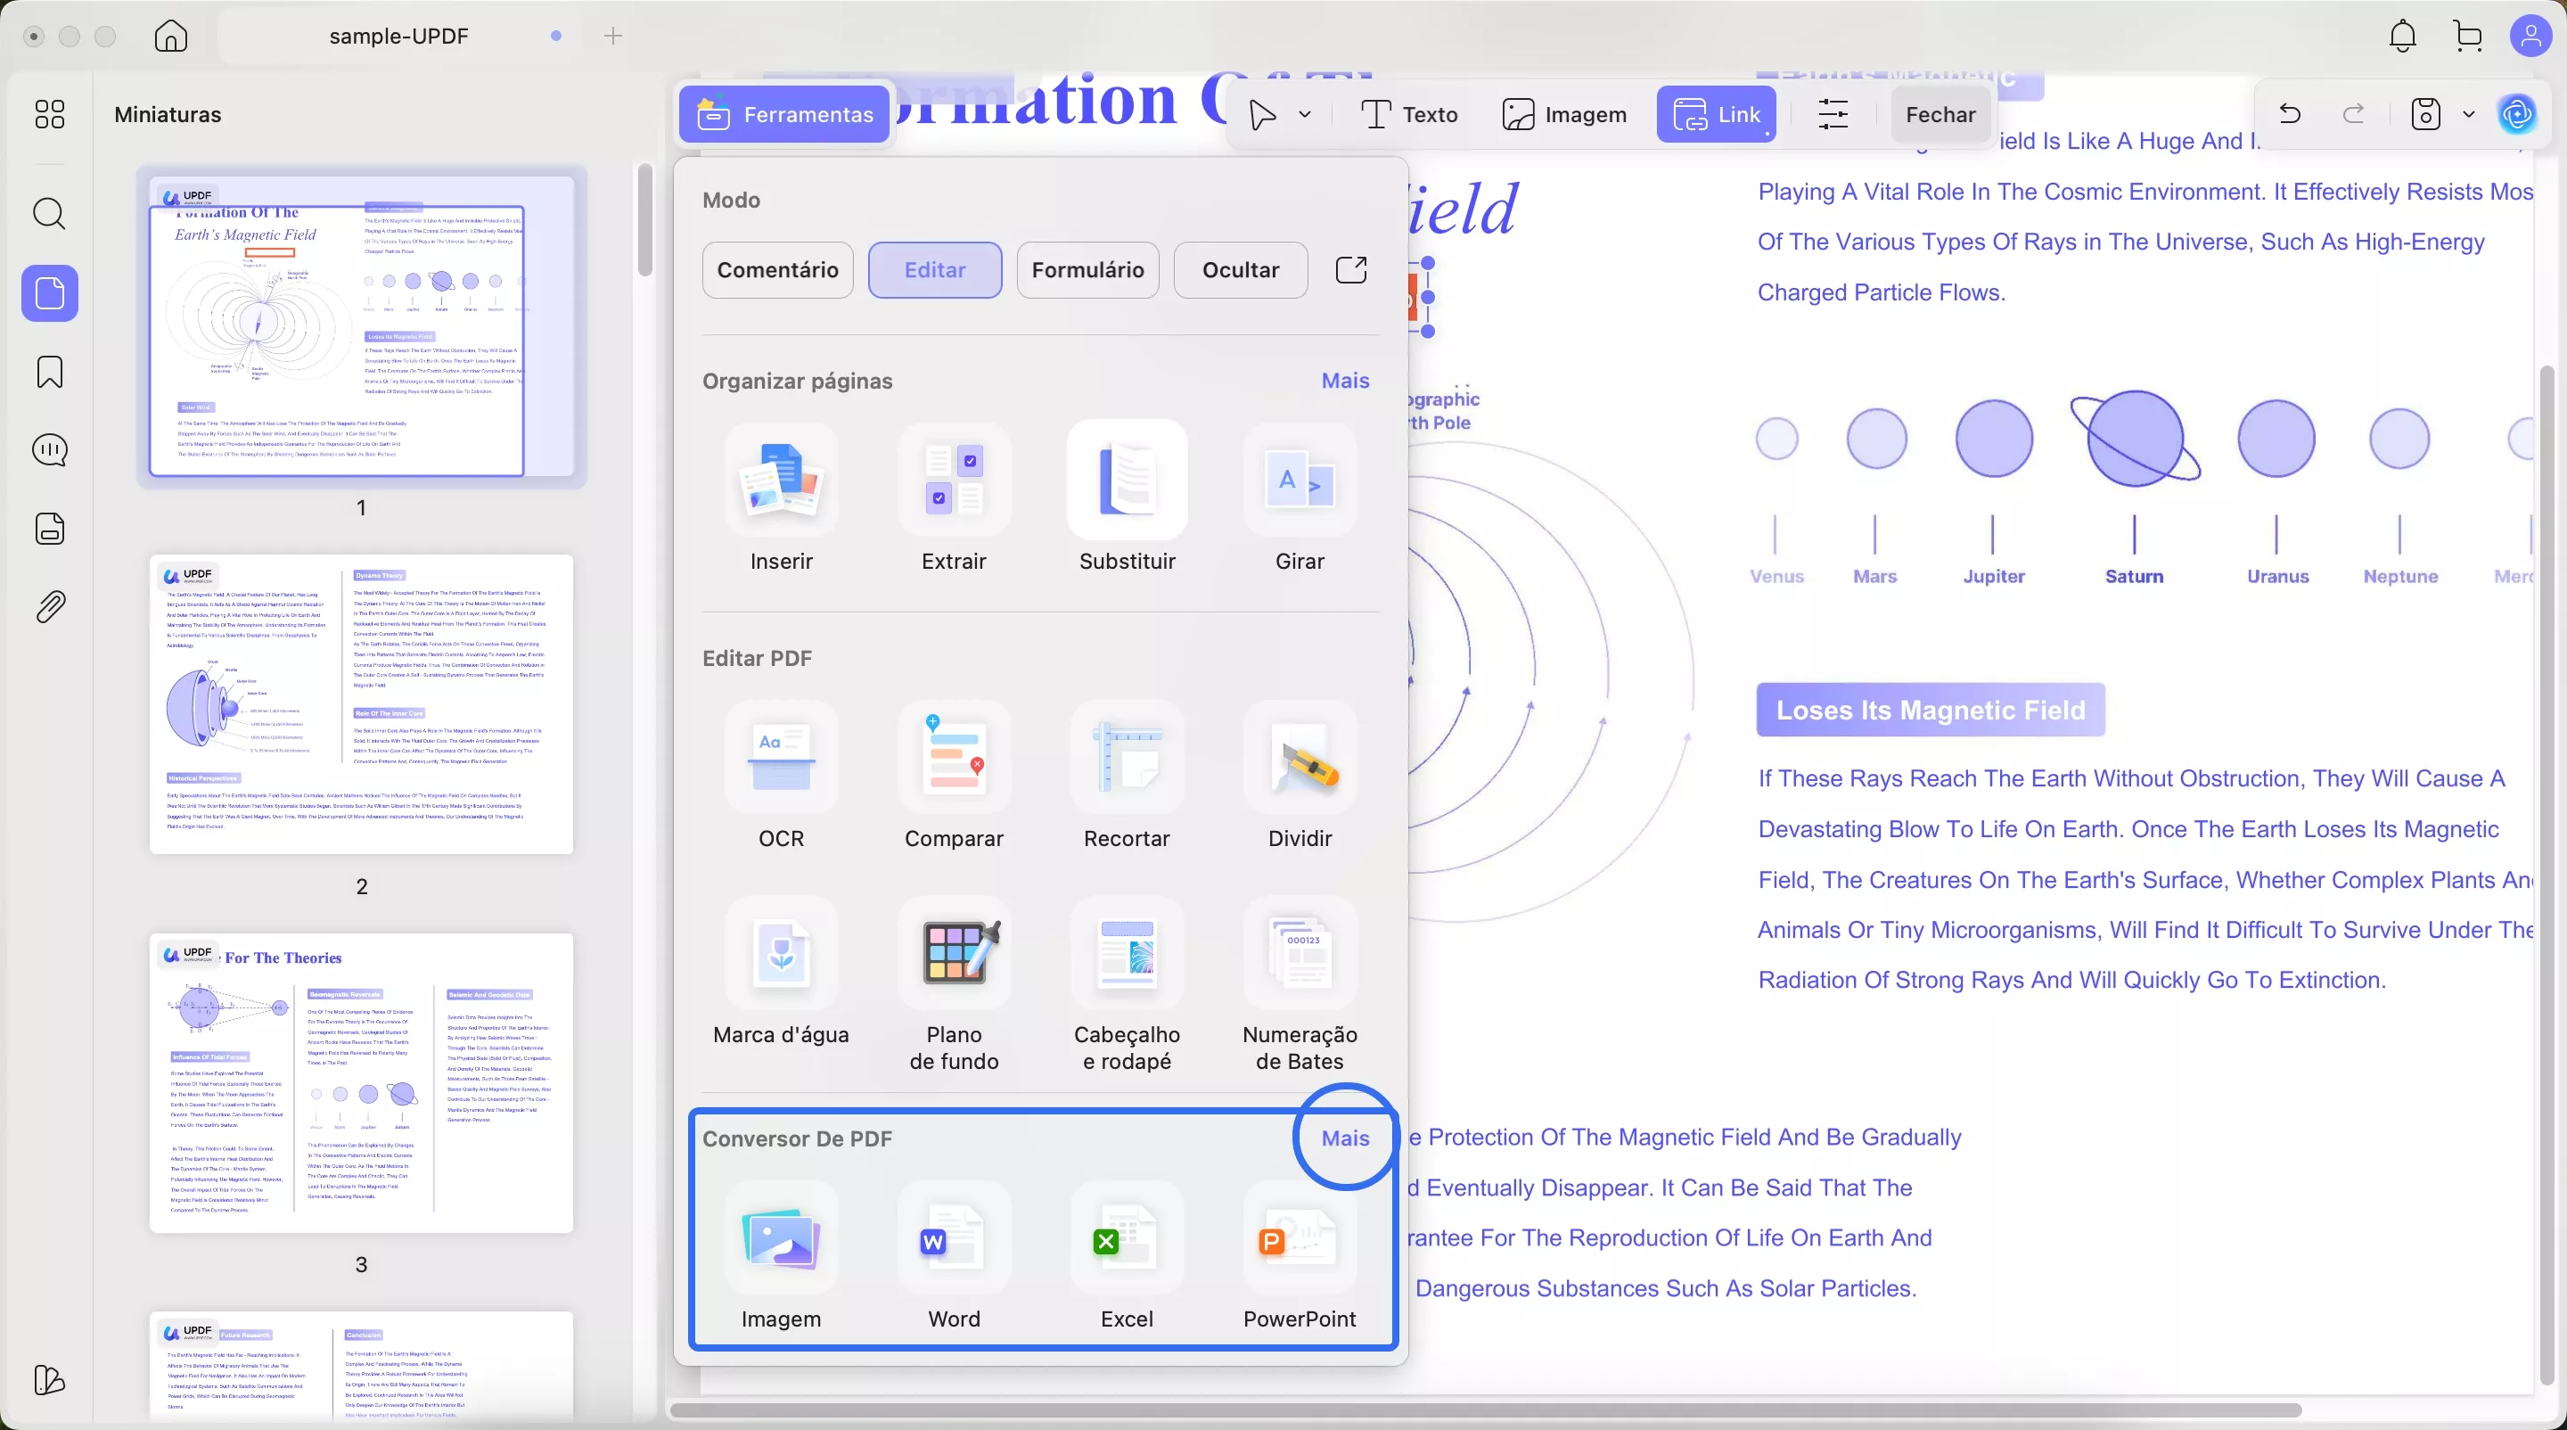Choose Numeração de Bates tool
This screenshot has height=1430, width=2567.
tap(1300, 955)
